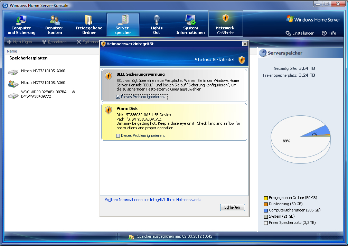
Task: Click the Schließen button
Action: tap(232, 207)
